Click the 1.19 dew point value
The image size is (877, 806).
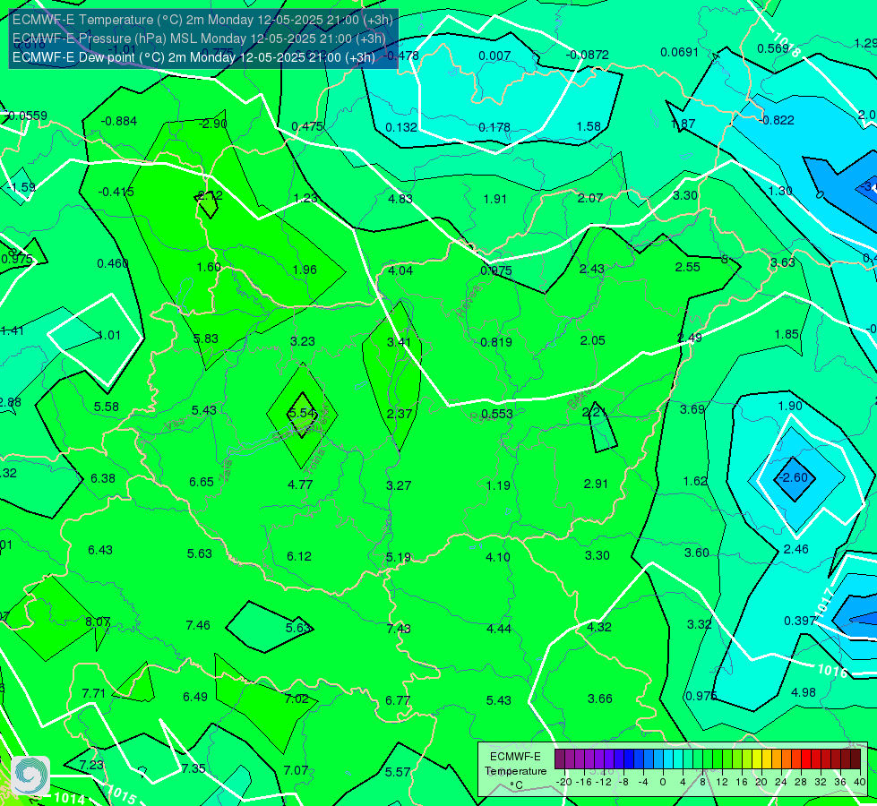pyautogui.click(x=498, y=485)
